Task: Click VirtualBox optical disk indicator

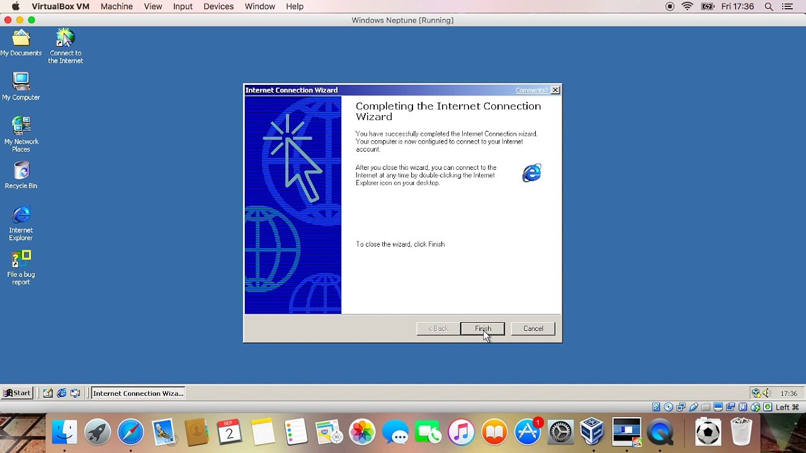Action: click(669, 407)
